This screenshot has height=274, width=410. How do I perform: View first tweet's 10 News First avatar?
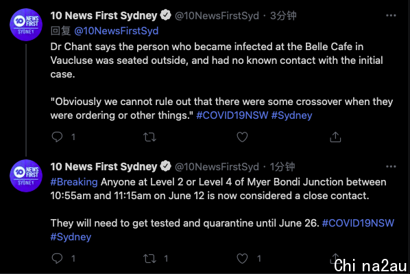tap(26, 25)
